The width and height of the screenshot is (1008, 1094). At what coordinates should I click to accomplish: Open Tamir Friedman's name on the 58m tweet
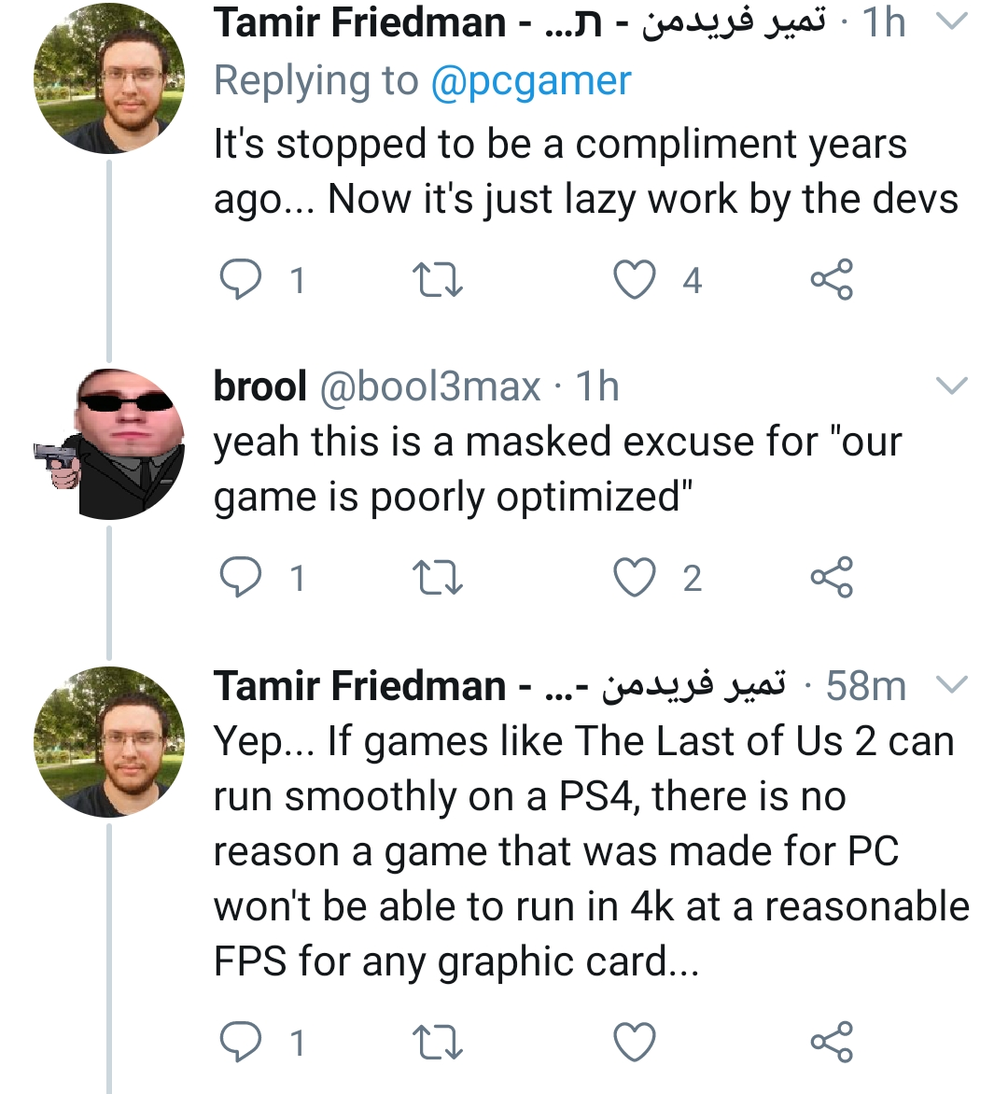[x=359, y=686]
